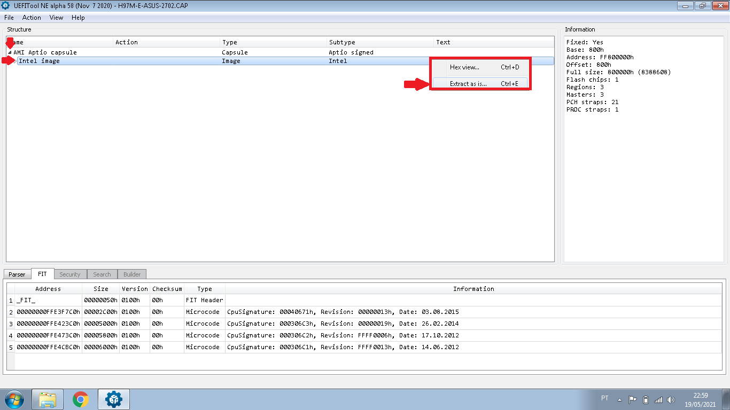Click the Size column header
730x410 pixels.
[x=100, y=289]
